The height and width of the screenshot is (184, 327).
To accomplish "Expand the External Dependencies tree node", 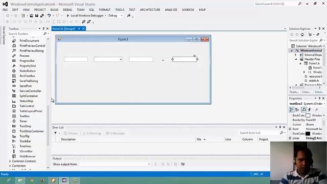I will tap(295, 55).
